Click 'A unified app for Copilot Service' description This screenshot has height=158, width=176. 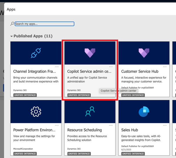tap(87, 79)
